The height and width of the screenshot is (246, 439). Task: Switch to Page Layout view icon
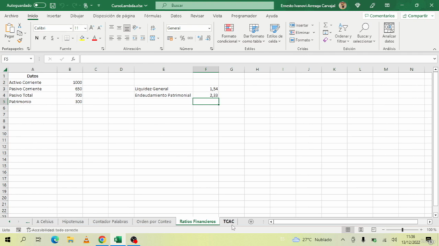click(361, 230)
